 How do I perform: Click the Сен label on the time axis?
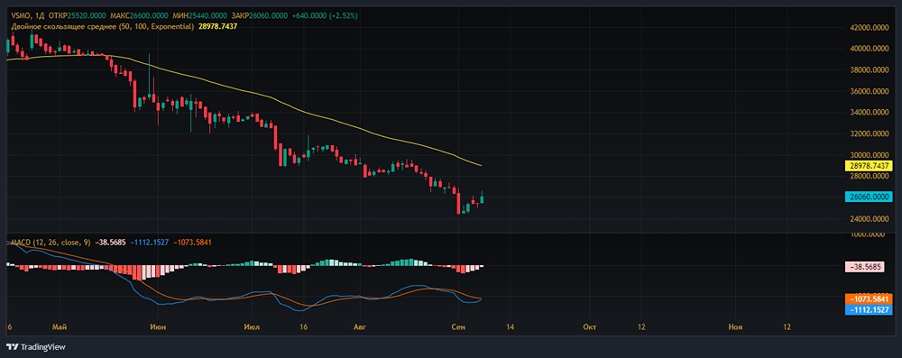tap(458, 327)
